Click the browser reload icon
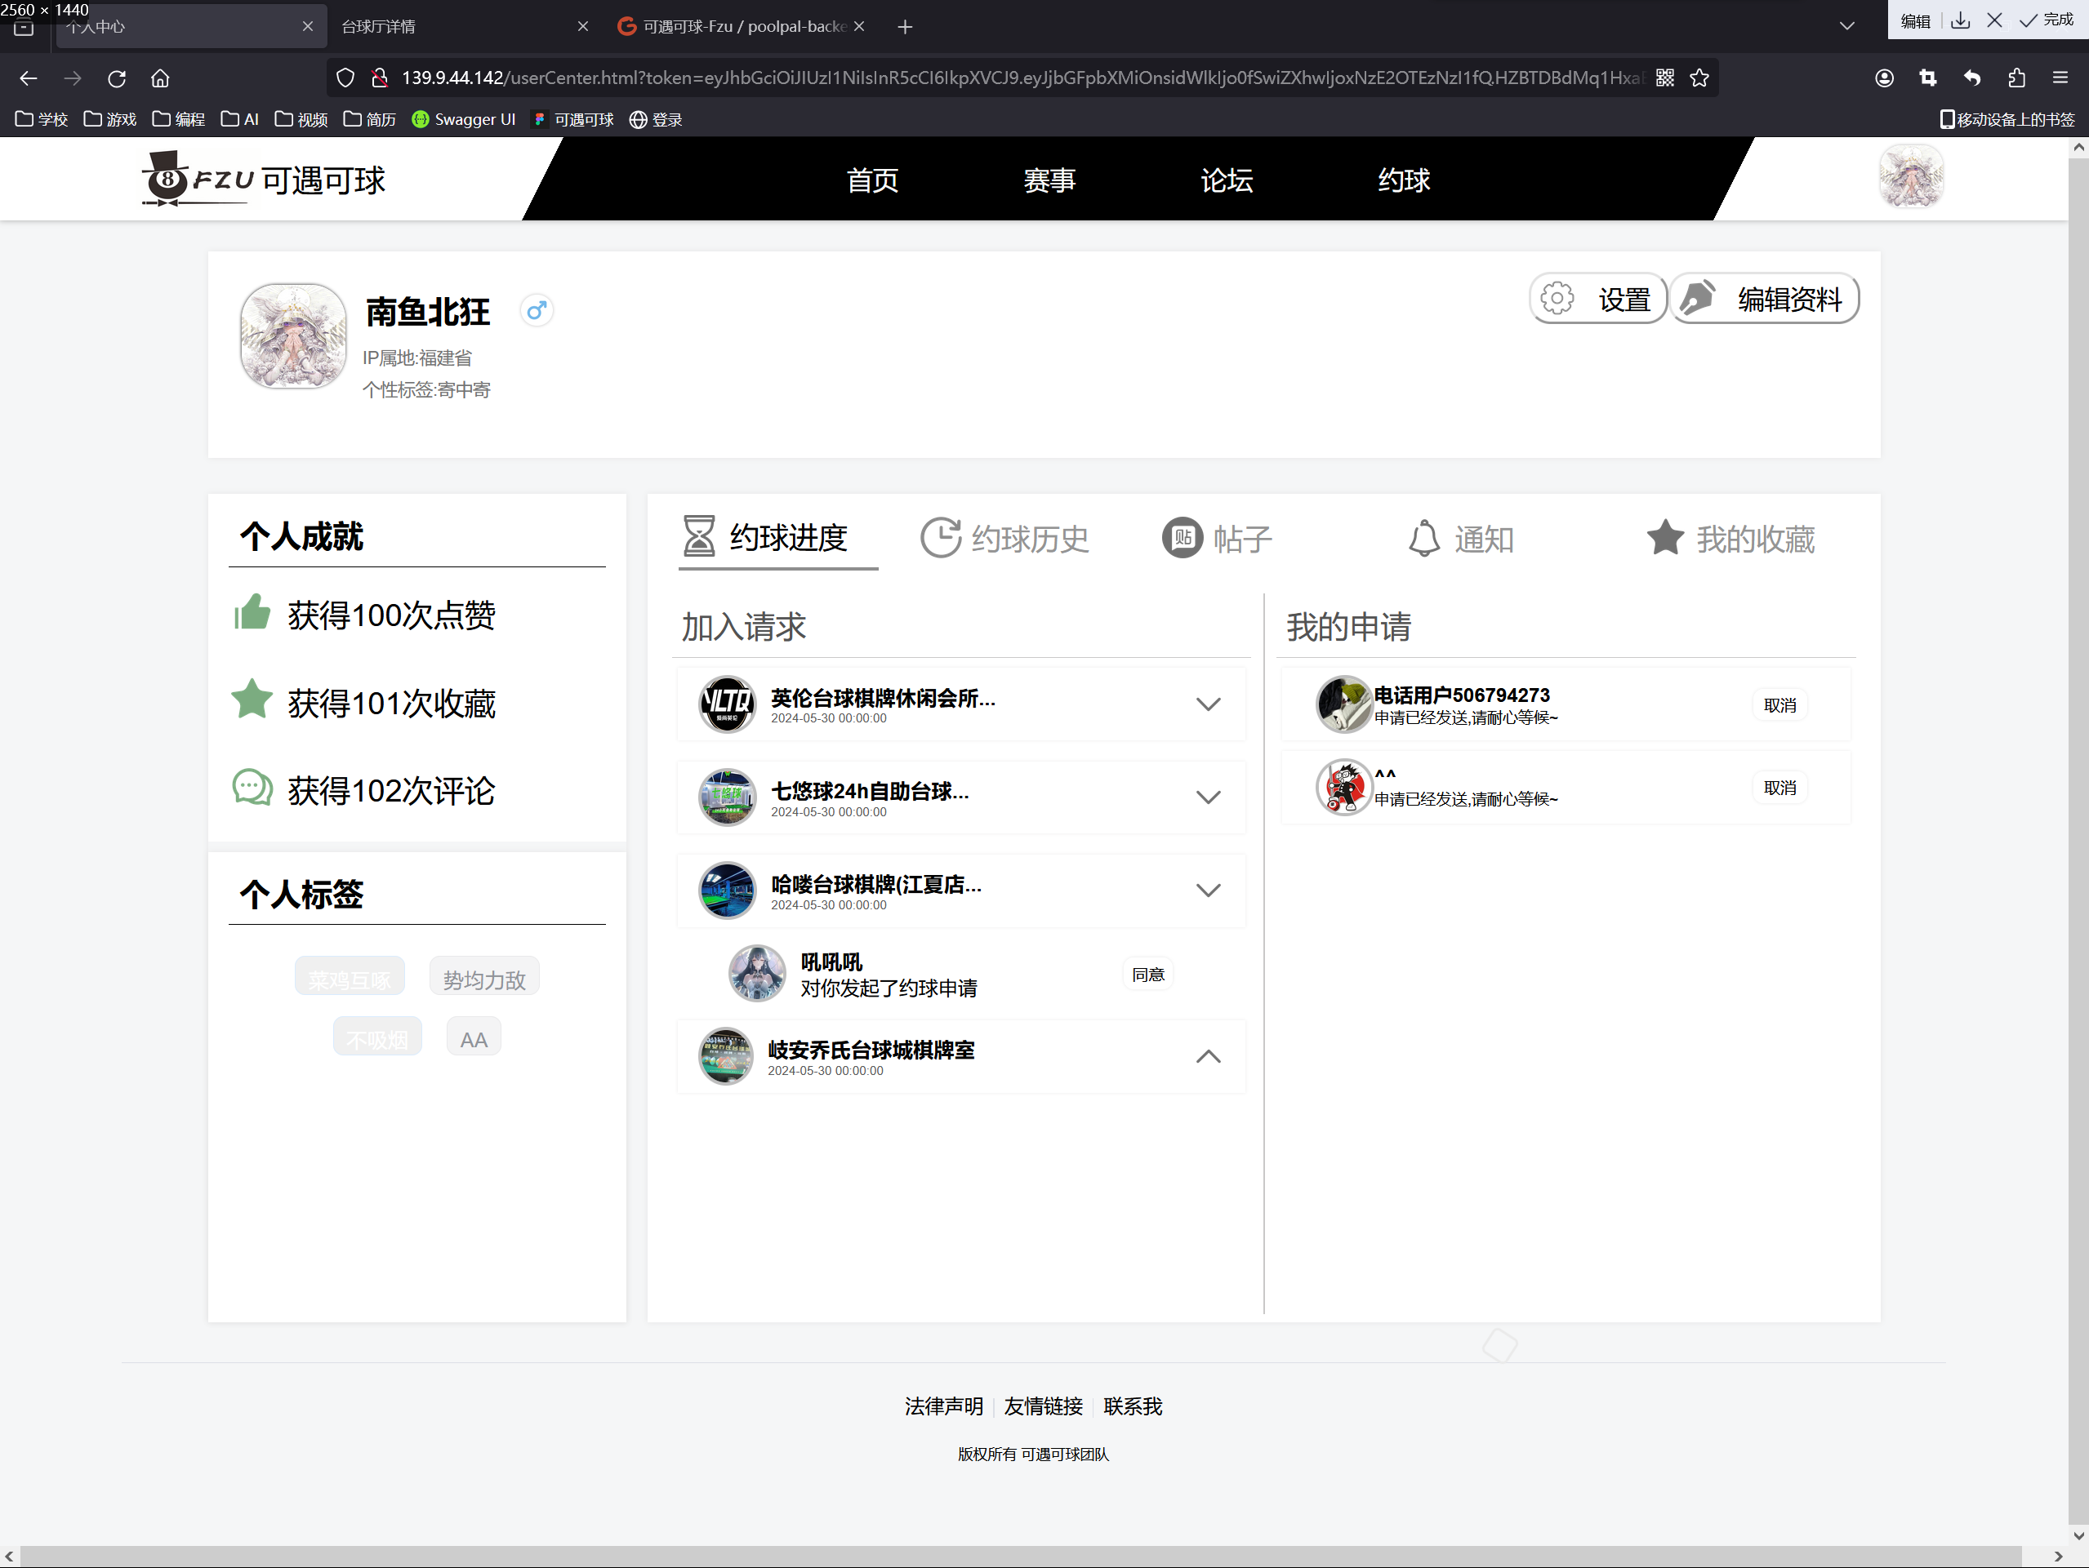This screenshot has width=2089, height=1568. (117, 78)
